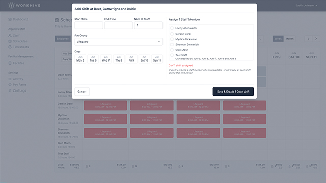Select the Employee view tab
Viewport: 326px width, 183px height.
pos(63,39)
